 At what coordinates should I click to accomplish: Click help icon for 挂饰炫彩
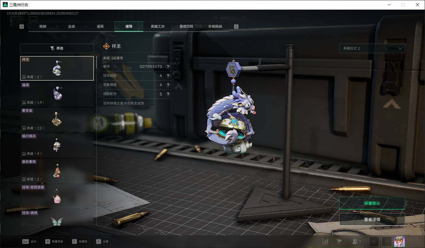click(x=168, y=76)
